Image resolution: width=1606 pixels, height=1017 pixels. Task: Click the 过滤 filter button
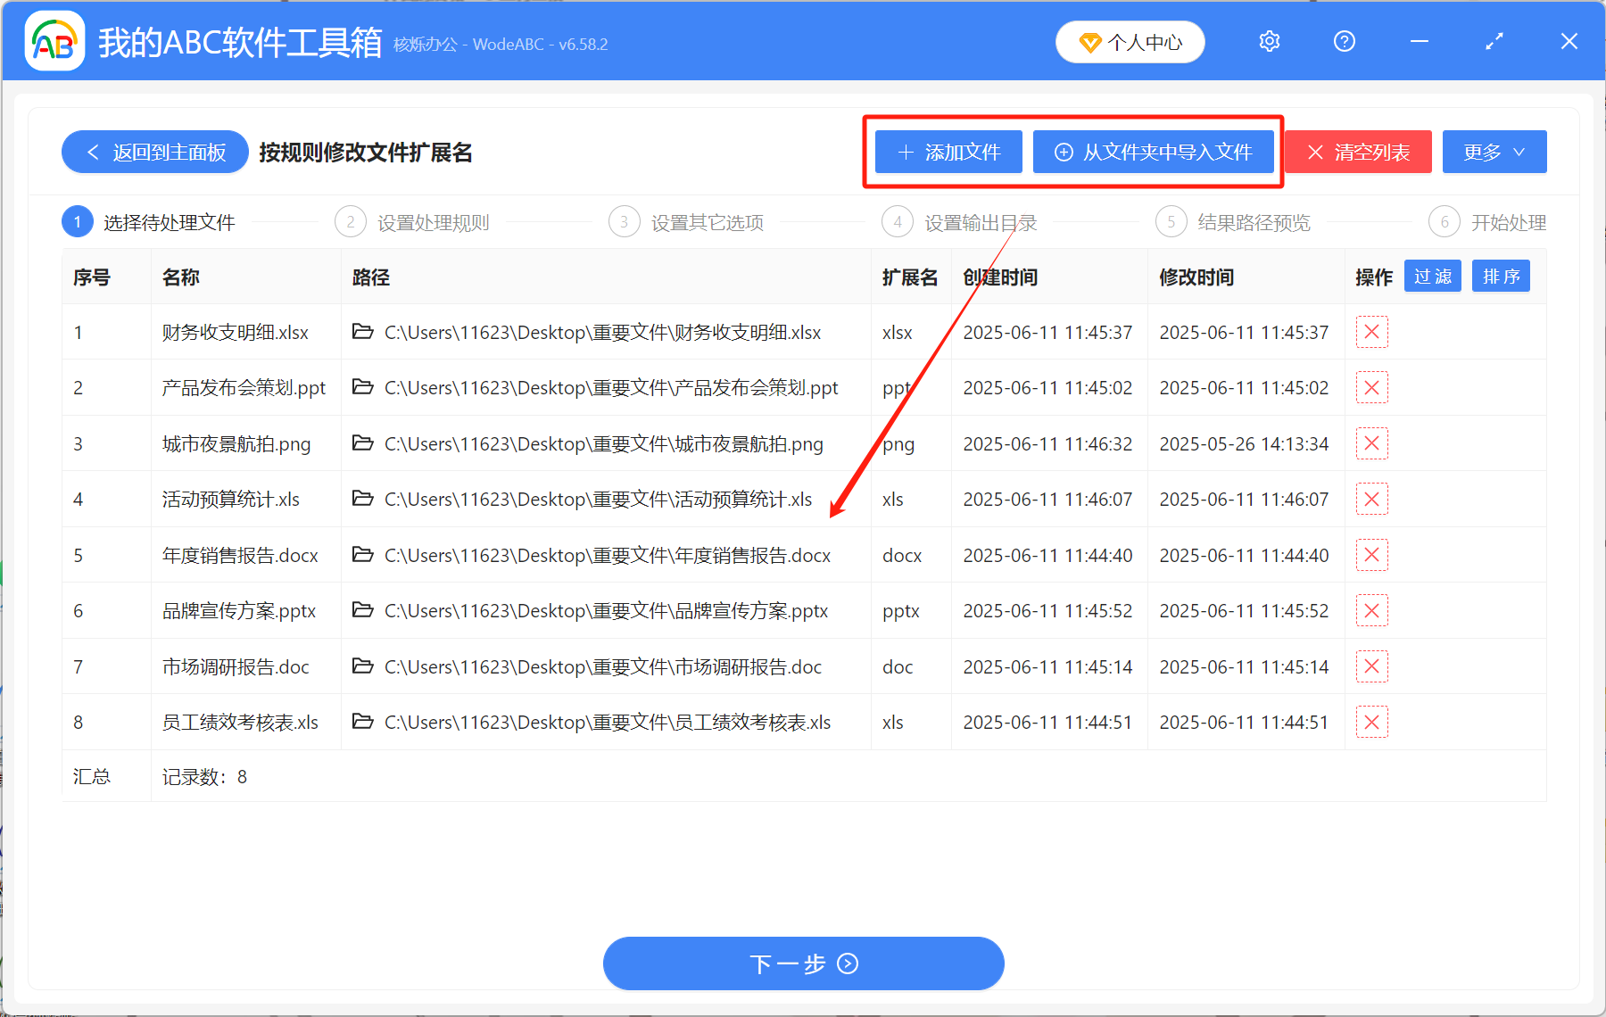tap(1433, 277)
